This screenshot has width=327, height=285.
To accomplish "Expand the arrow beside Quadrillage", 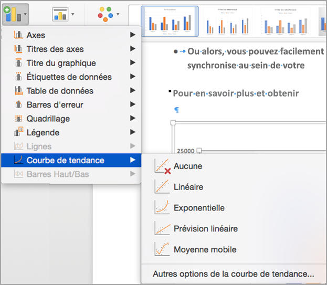I will click(133, 118).
